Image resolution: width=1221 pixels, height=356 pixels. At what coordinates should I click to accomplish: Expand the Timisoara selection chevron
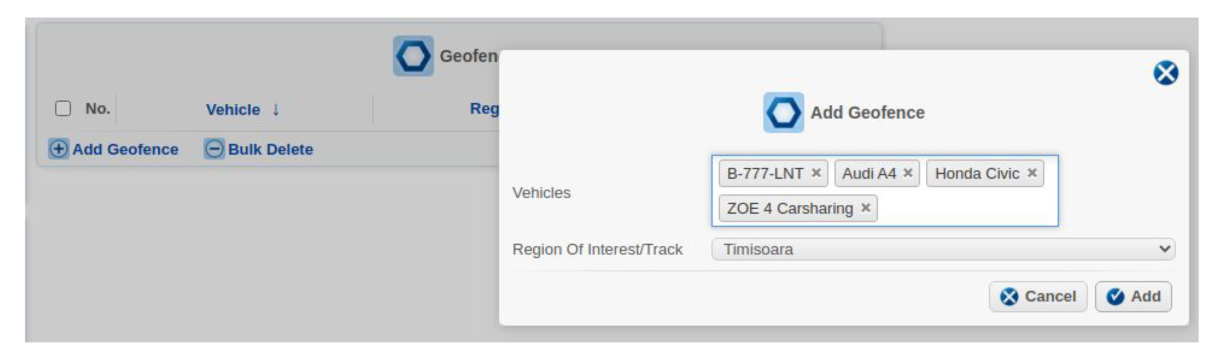click(1163, 250)
